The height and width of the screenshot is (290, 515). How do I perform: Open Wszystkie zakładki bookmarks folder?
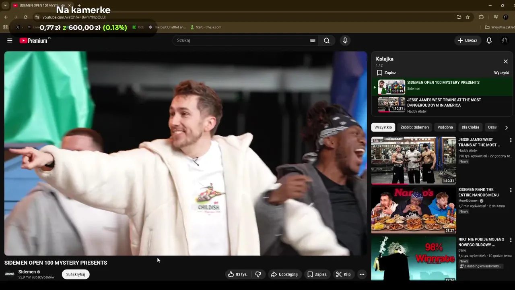coord(500,27)
